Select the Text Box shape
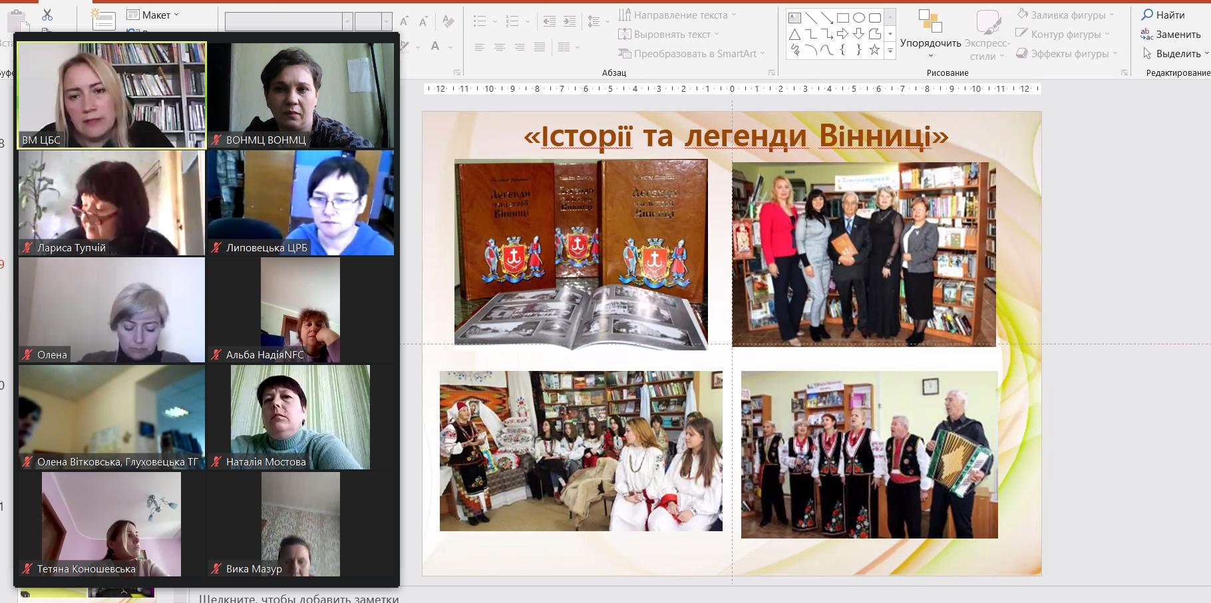The width and height of the screenshot is (1211, 603). (x=794, y=18)
